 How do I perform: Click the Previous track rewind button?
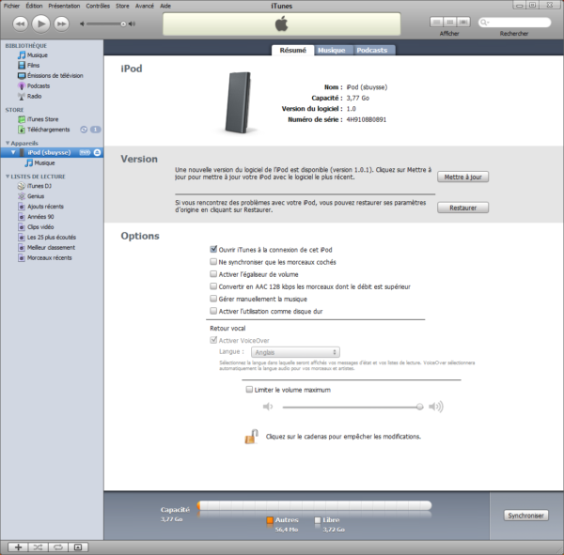coord(18,22)
